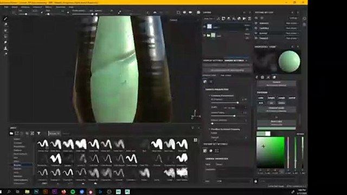Switch to Display Settings tab
This screenshot has width=347, height=195.
click(x=213, y=60)
